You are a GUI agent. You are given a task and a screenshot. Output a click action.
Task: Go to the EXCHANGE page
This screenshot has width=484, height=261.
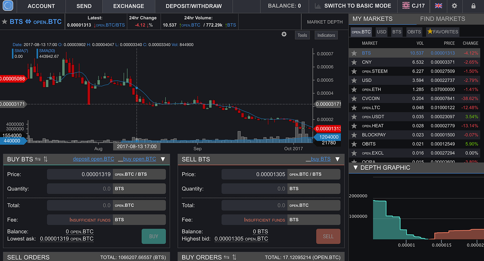coord(129,6)
